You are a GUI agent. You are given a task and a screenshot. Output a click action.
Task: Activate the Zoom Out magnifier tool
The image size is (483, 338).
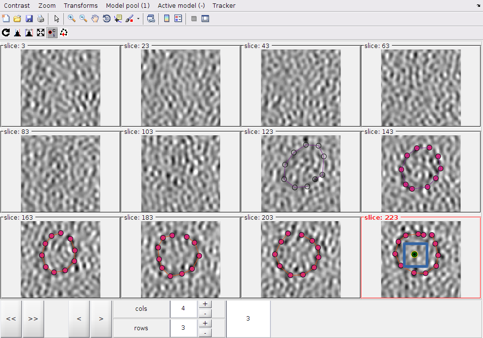point(83,18)
